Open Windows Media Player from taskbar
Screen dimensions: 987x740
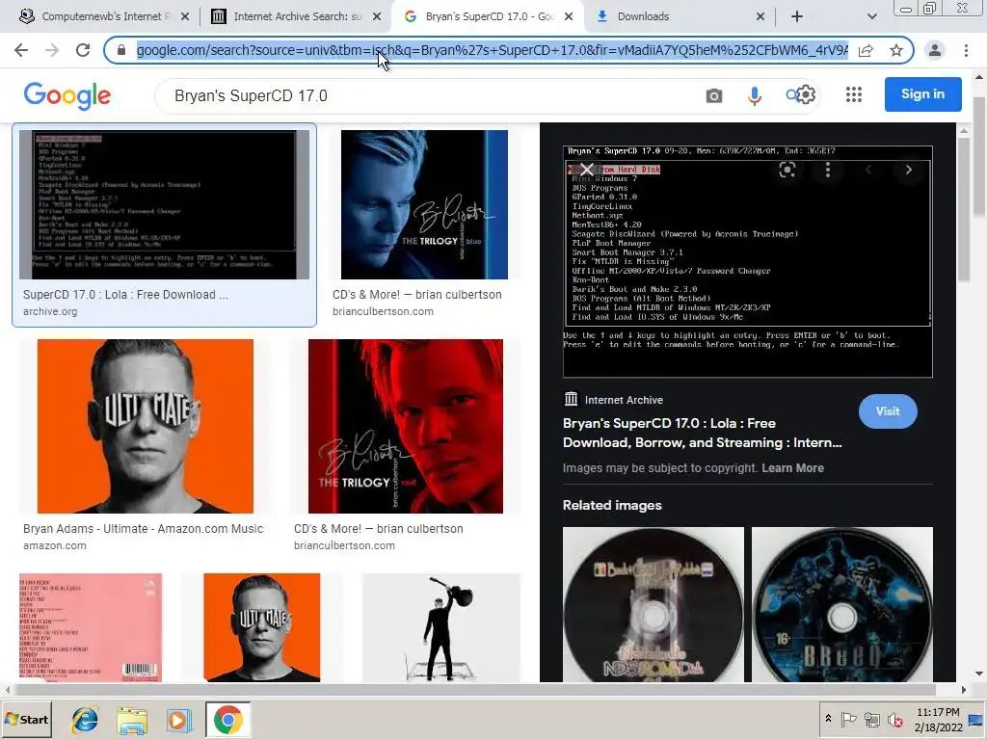[179, 720]
